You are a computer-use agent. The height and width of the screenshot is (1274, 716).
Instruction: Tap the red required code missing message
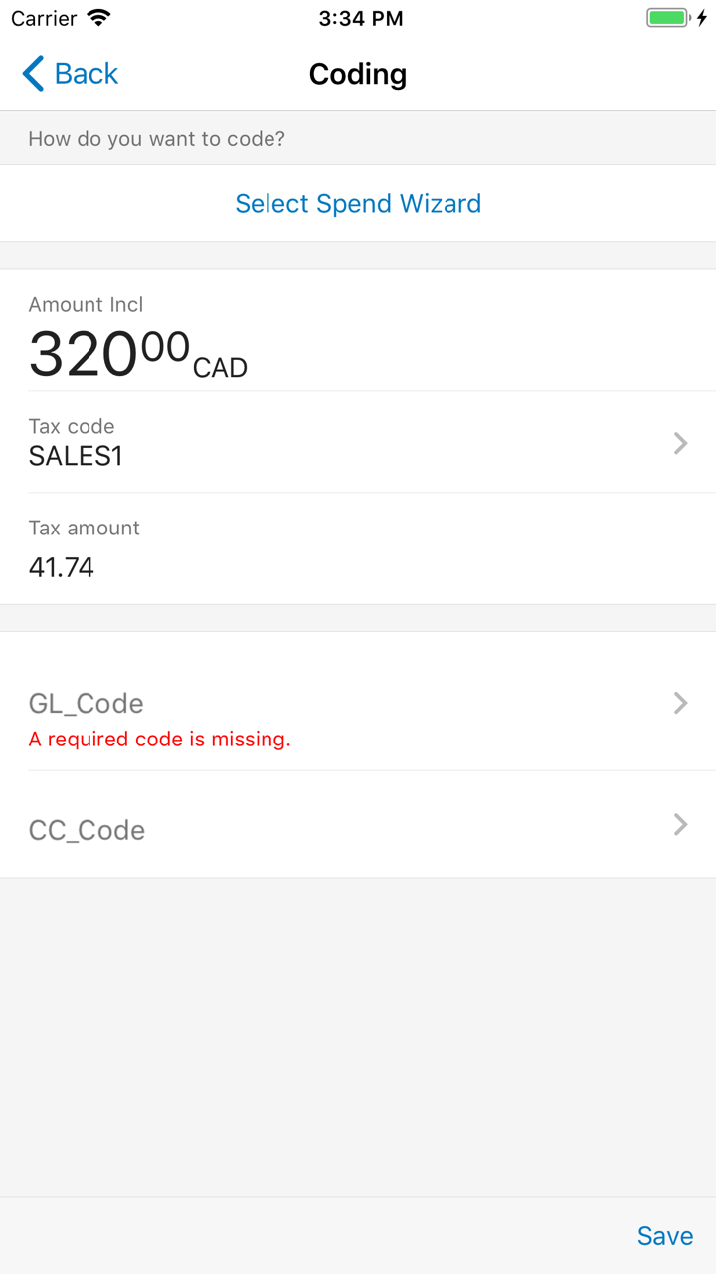159,740
